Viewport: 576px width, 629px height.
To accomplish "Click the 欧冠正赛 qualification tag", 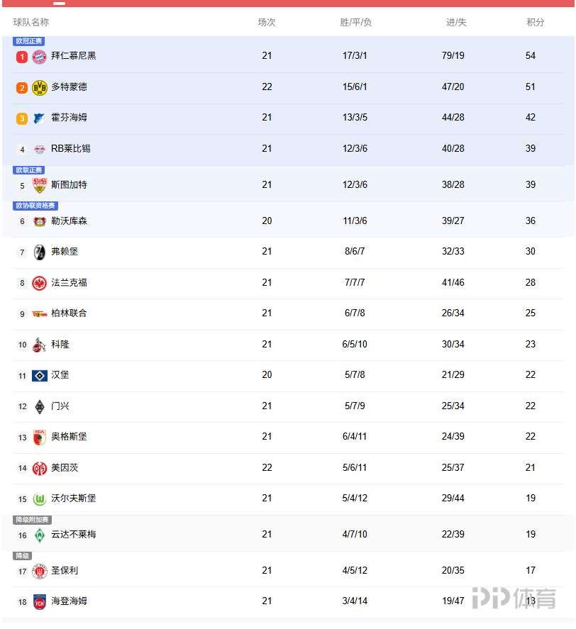I will 29,41.
